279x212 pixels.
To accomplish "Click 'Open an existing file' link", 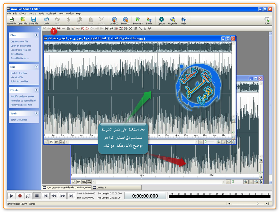I will click(x=21, y=46).
